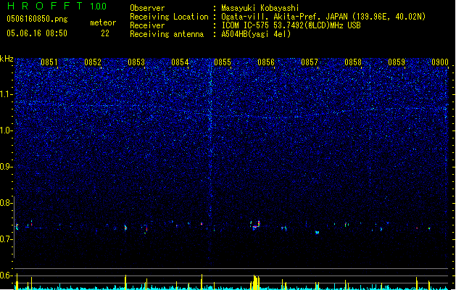Select the file name 0506160850.png
Viewport: 456px width, 290px height.
click(x=37, y=19)
